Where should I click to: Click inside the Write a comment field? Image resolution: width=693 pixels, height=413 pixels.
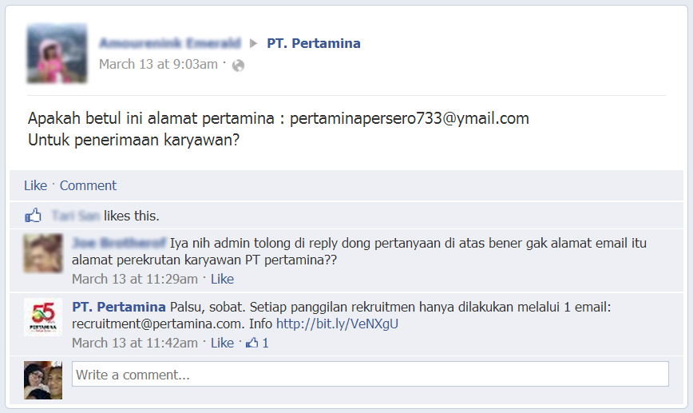click(x=370, y=374)
